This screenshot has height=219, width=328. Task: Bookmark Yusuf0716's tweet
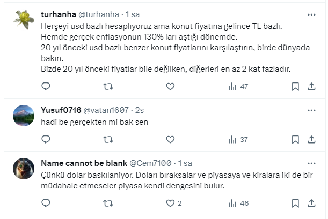pyautogui.click(x=295, y=140)
